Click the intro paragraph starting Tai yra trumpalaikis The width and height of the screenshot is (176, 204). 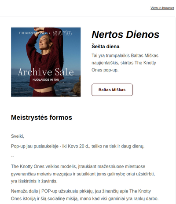[125, 63]
